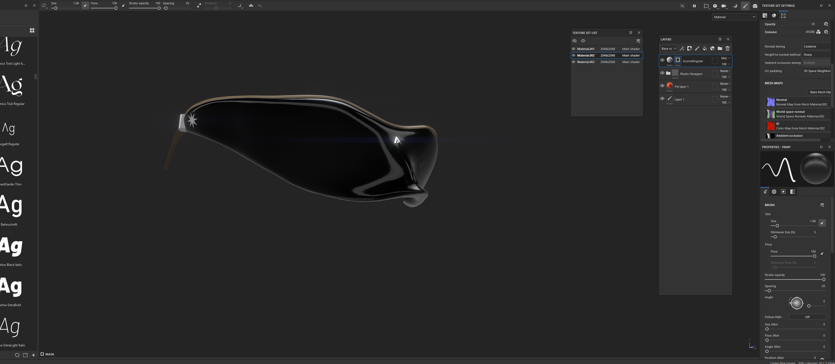835x364 pixels.
Task: Open the camera screenshot render icon
Action: coord(755,6)
